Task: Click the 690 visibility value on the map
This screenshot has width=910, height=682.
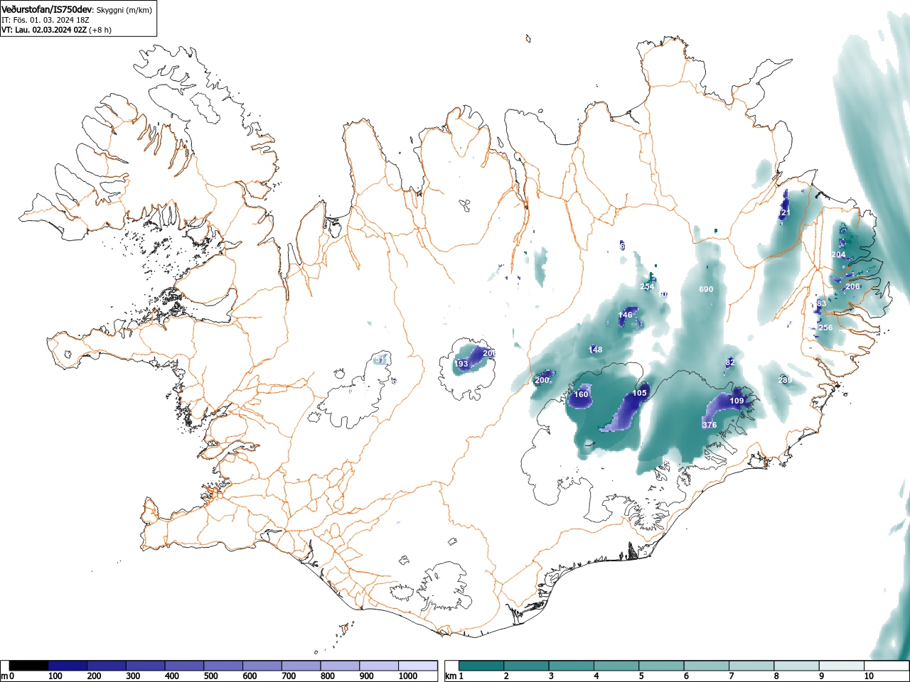Action: click(x=706, y=289)
